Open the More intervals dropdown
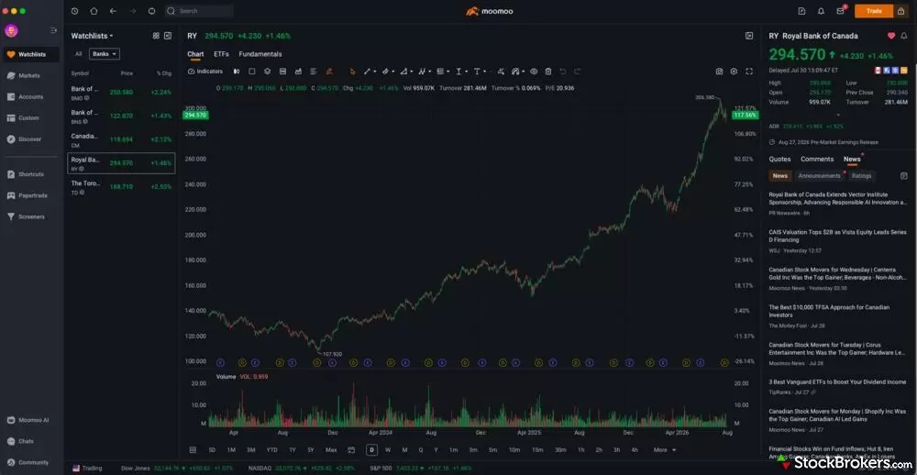The image size is (917, 475). [x=664, y=450]
